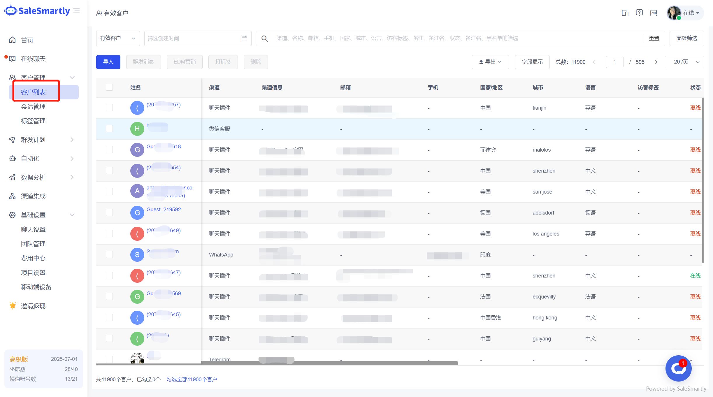Select checkbox for the 微信客服 row
The width and height of the screenshot is (713, 397).
(109, 129)
